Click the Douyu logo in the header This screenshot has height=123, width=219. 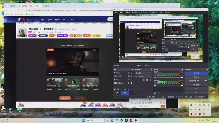pos(21,19)
